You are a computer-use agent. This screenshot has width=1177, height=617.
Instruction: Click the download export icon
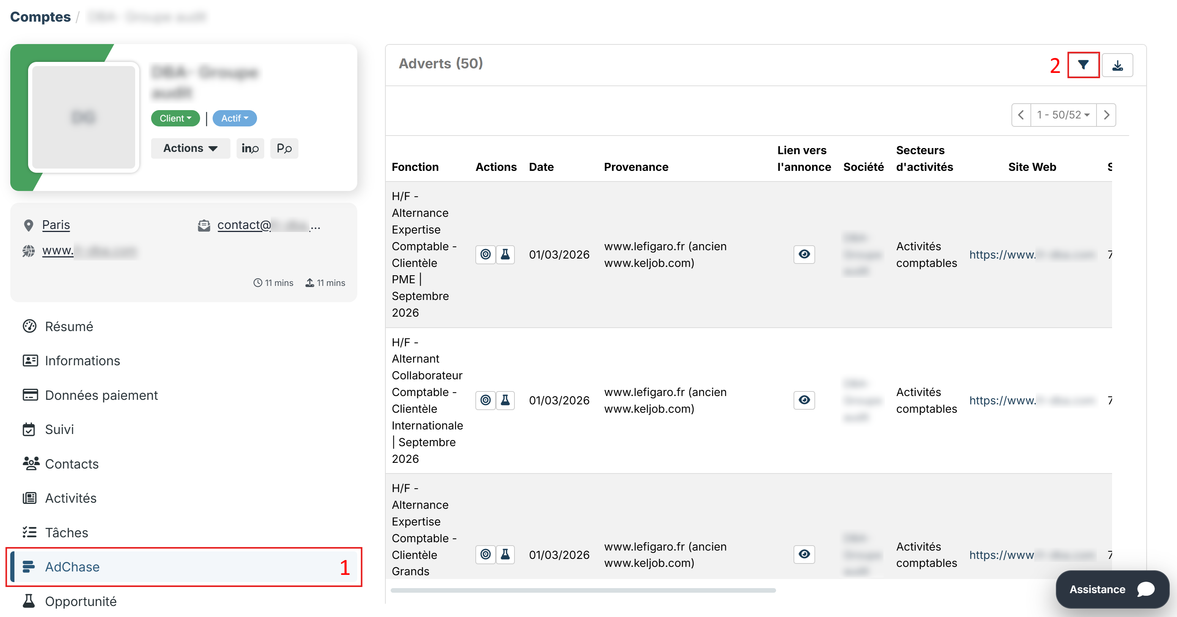1117,65
